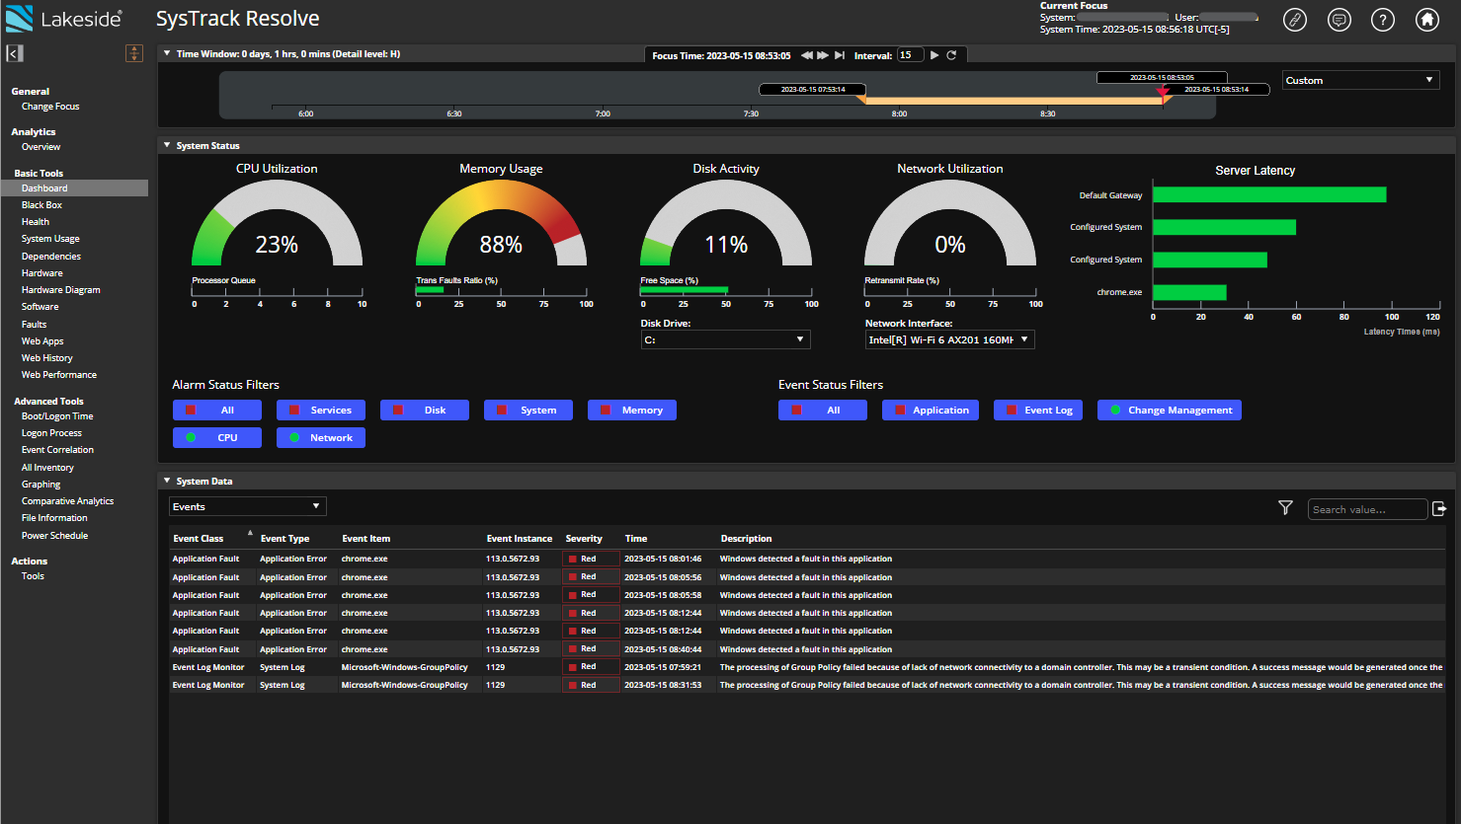Open Comparative Analytics tool

coord(68,501)
